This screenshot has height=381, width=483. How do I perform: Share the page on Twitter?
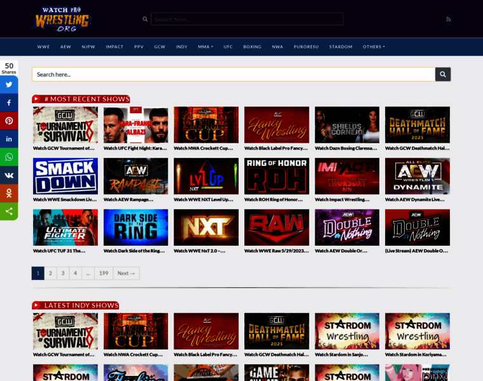(9, 84)
